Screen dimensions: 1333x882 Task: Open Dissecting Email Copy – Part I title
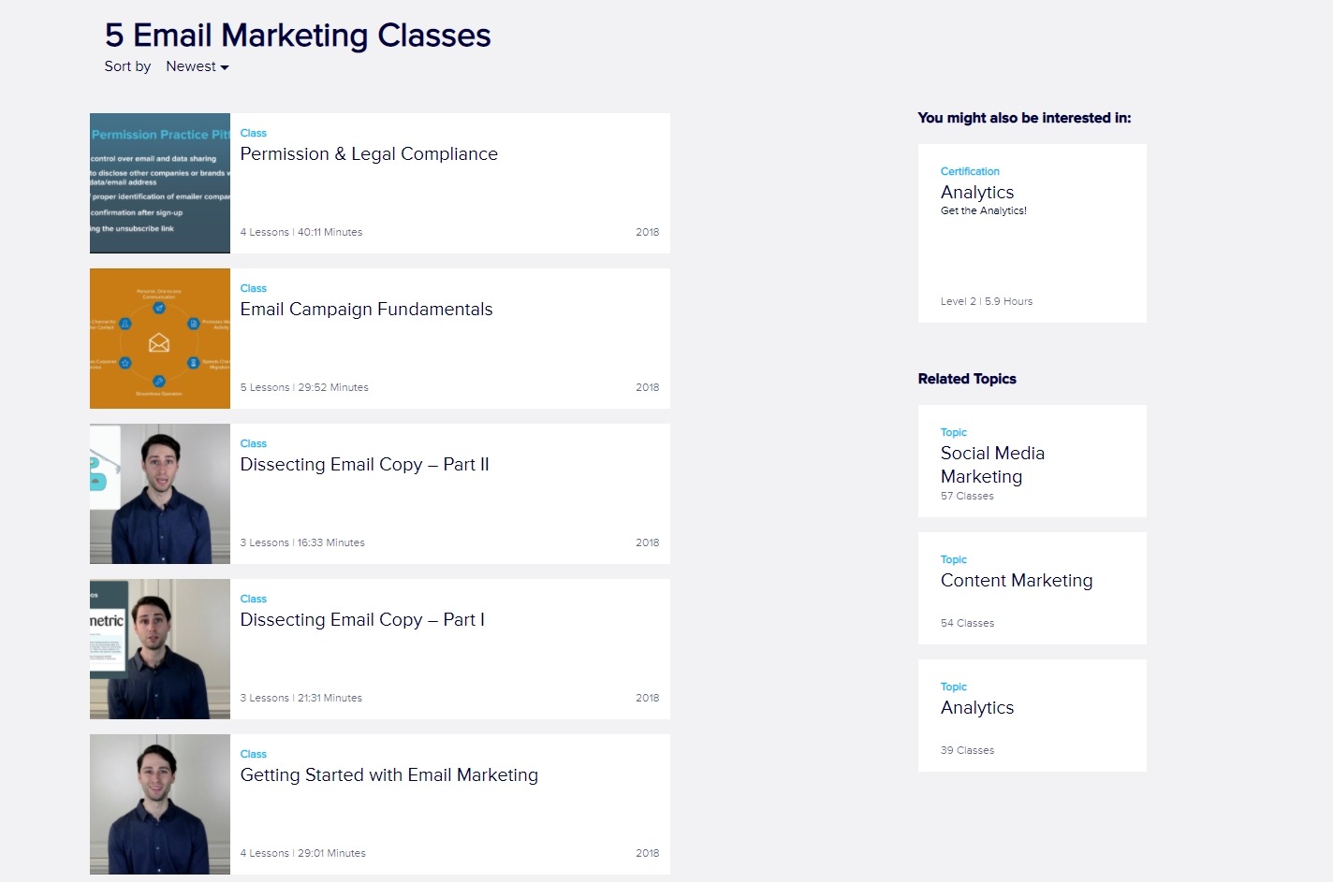(x=362, y=620)
